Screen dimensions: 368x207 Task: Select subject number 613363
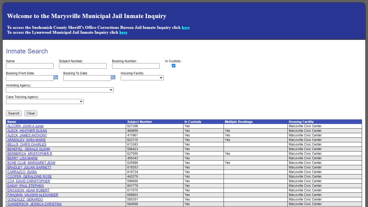pyautogui.click(x=133, y=144)
